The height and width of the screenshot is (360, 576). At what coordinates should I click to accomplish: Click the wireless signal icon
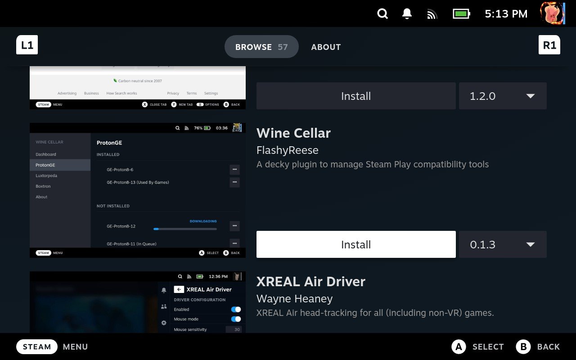[x=432, y=13]
